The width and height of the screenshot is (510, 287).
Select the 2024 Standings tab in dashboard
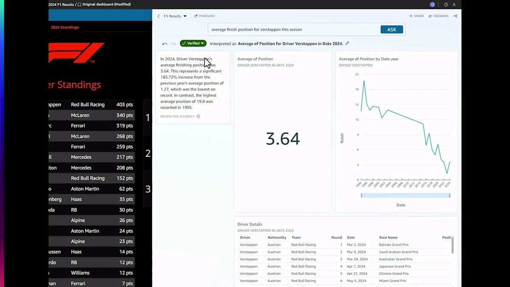(x=65, y=27)
